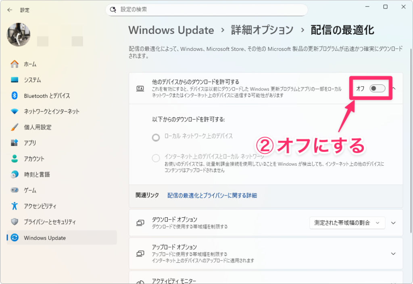Screen dimensions: 413x284
Task: Click the System (システム) monitor icon
Action: [15, 80]
